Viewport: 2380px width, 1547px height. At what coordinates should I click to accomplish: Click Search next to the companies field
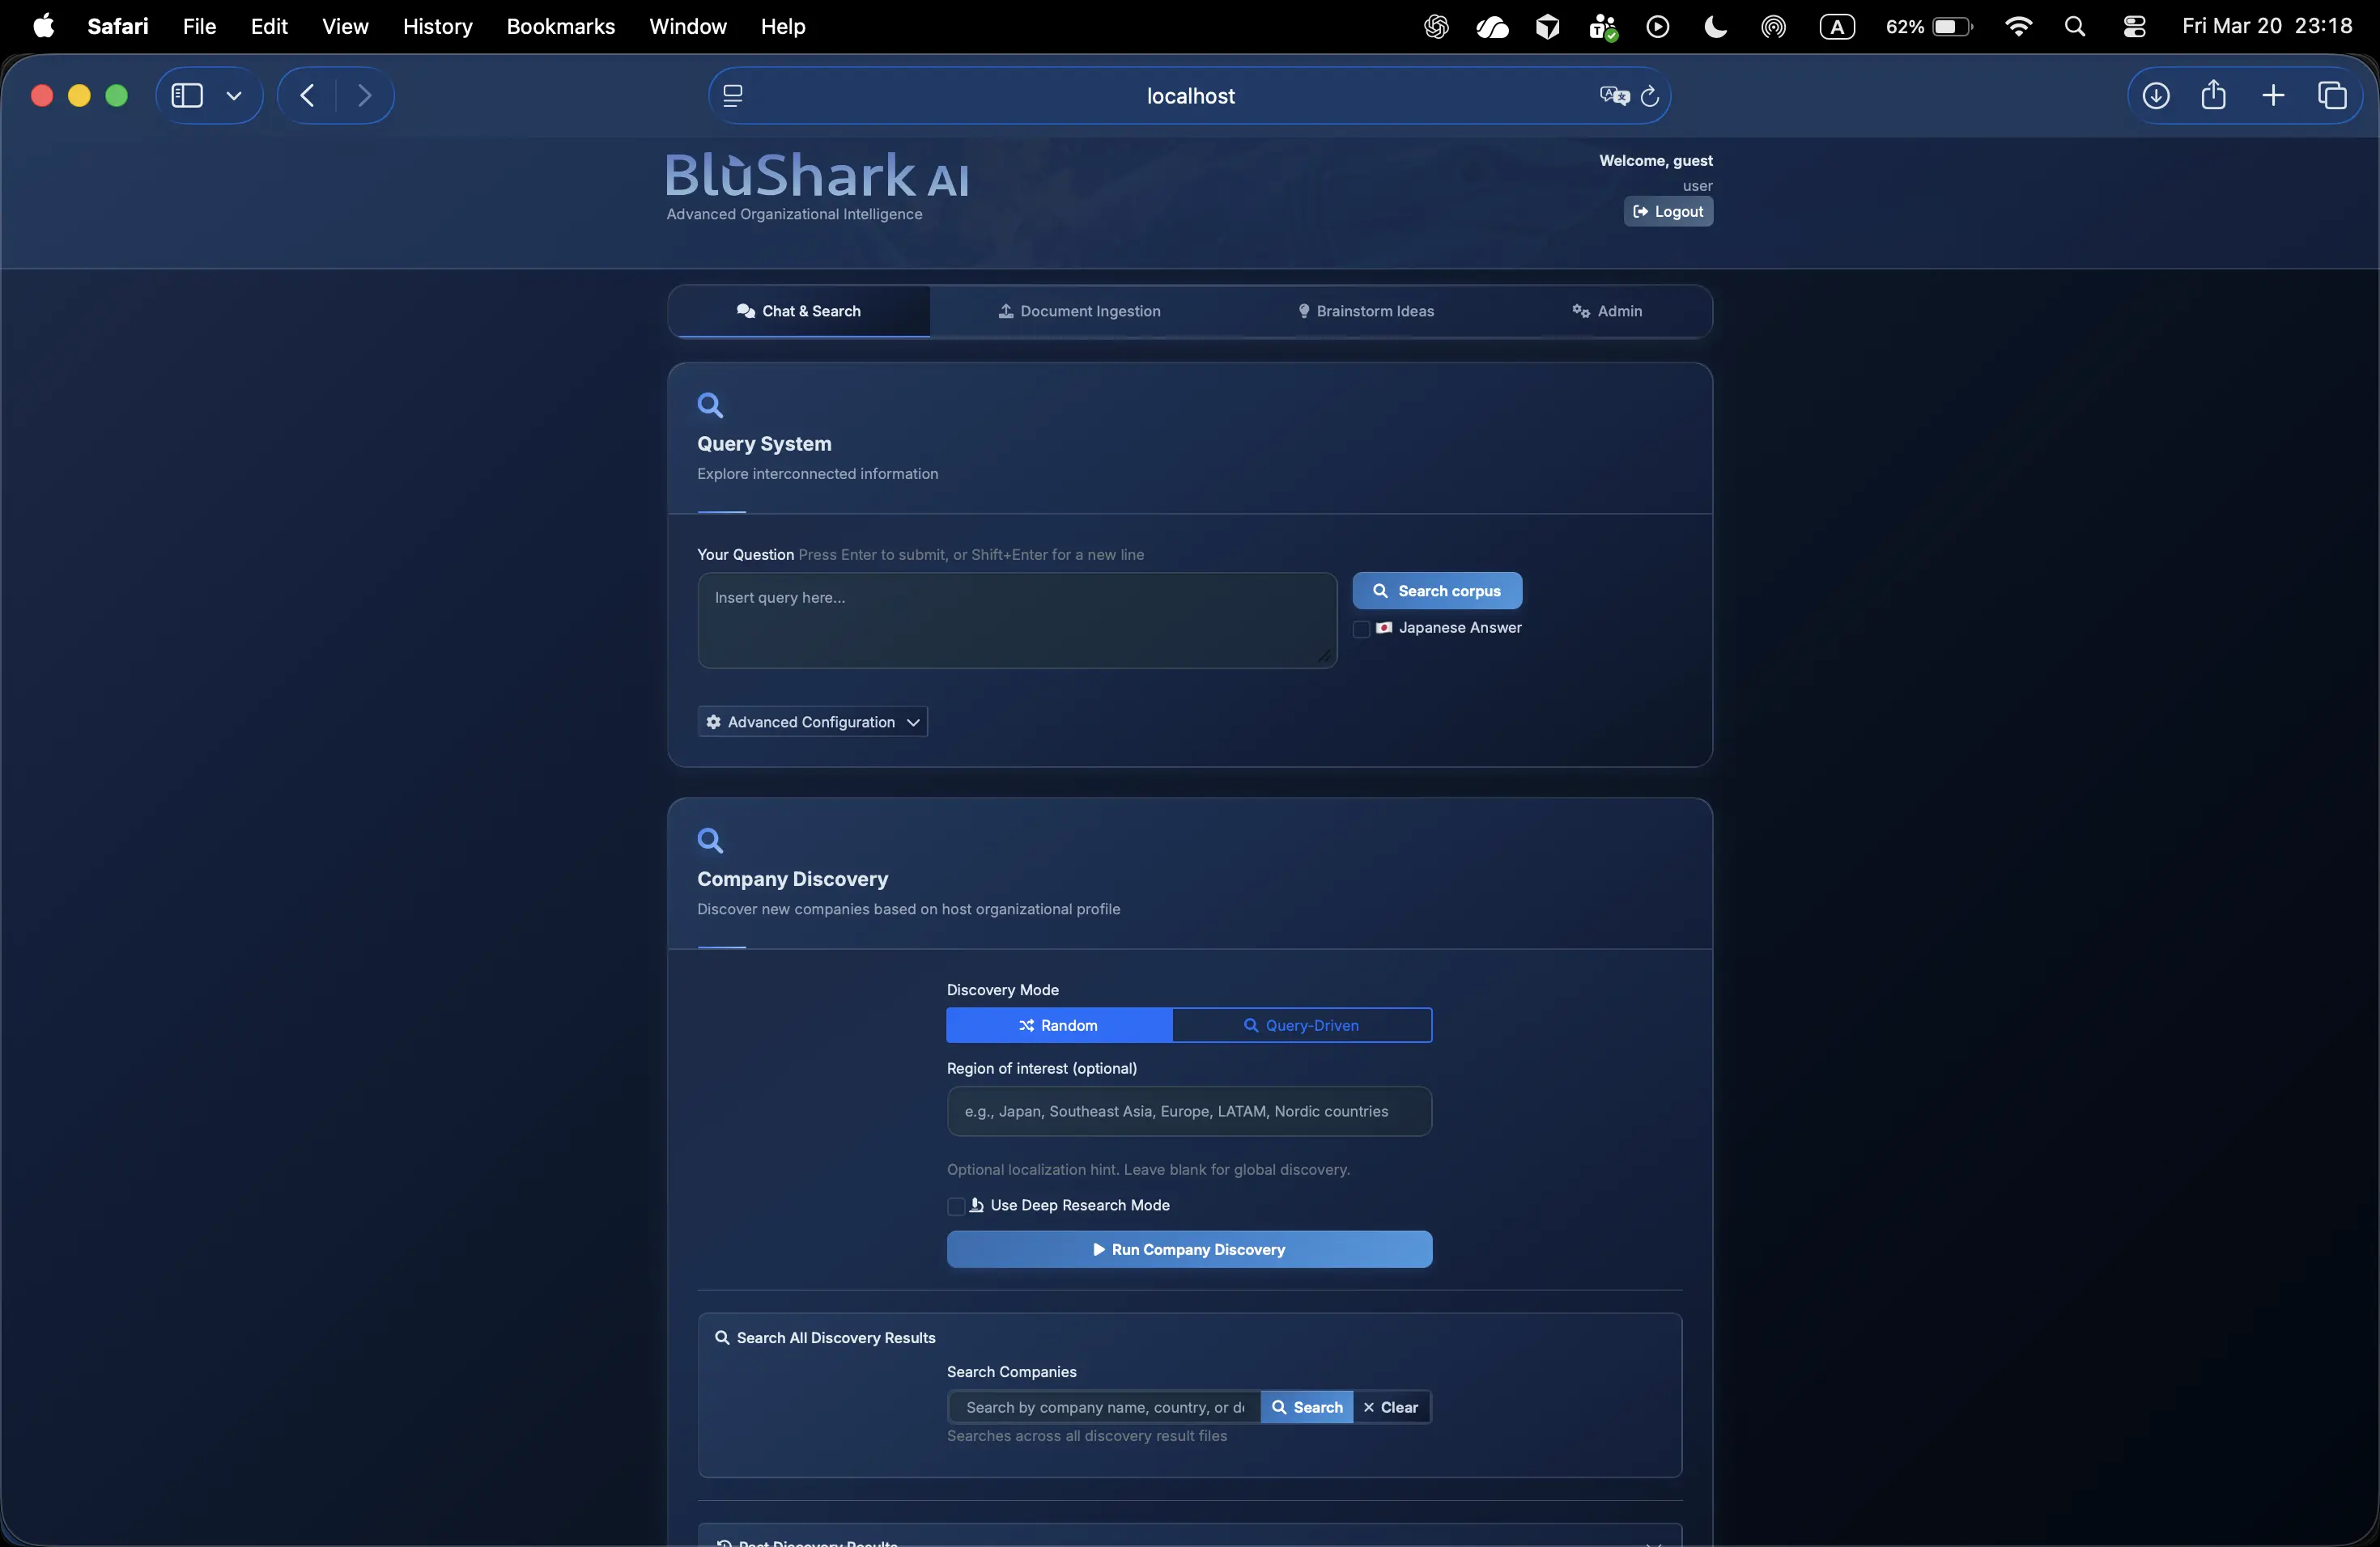coord(1307,1407)
